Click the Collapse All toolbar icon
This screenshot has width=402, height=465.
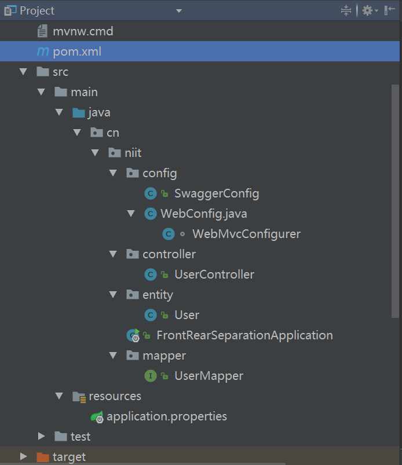point(346,10)
